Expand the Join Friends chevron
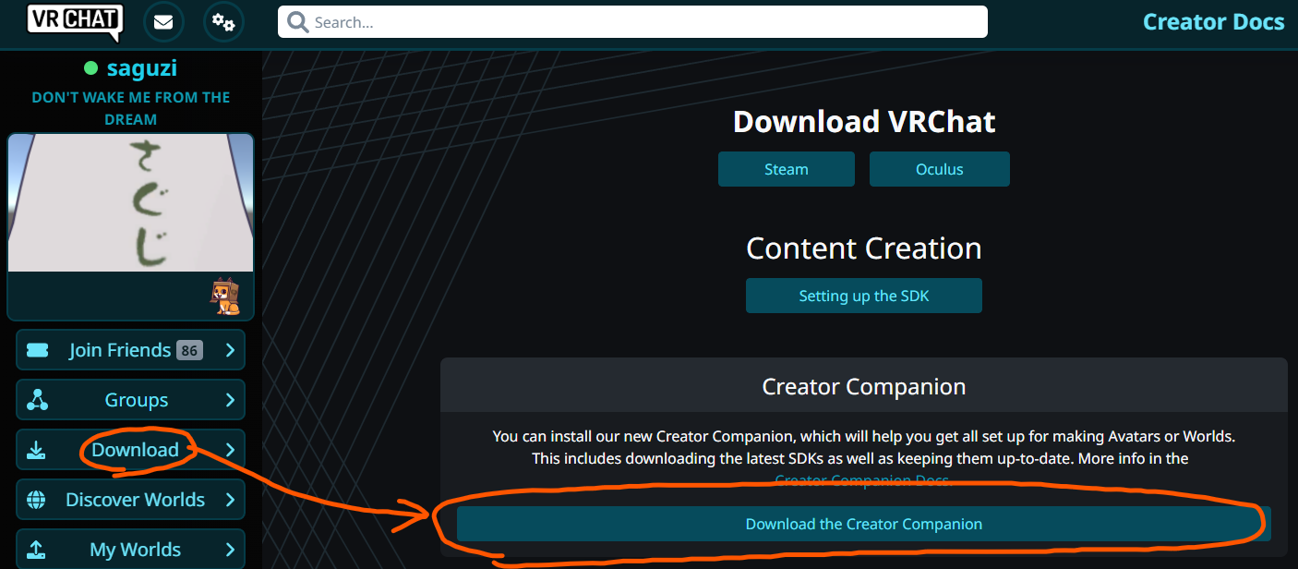This screenshot has width=1298, height=569. click(230, 350)
